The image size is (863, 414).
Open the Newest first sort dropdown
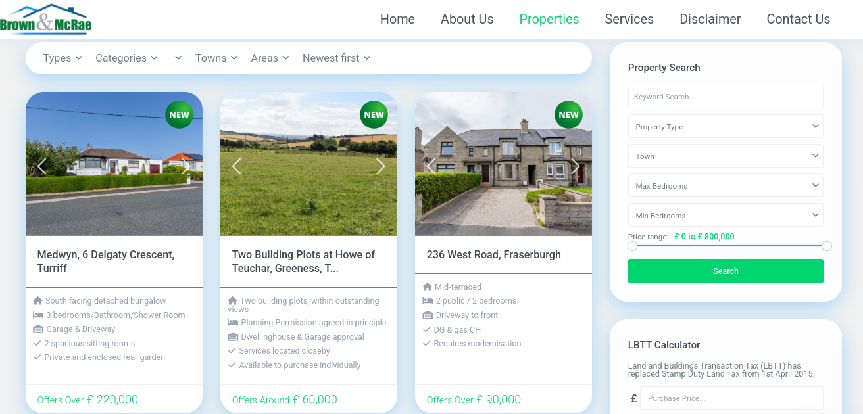tap(337, 58)
